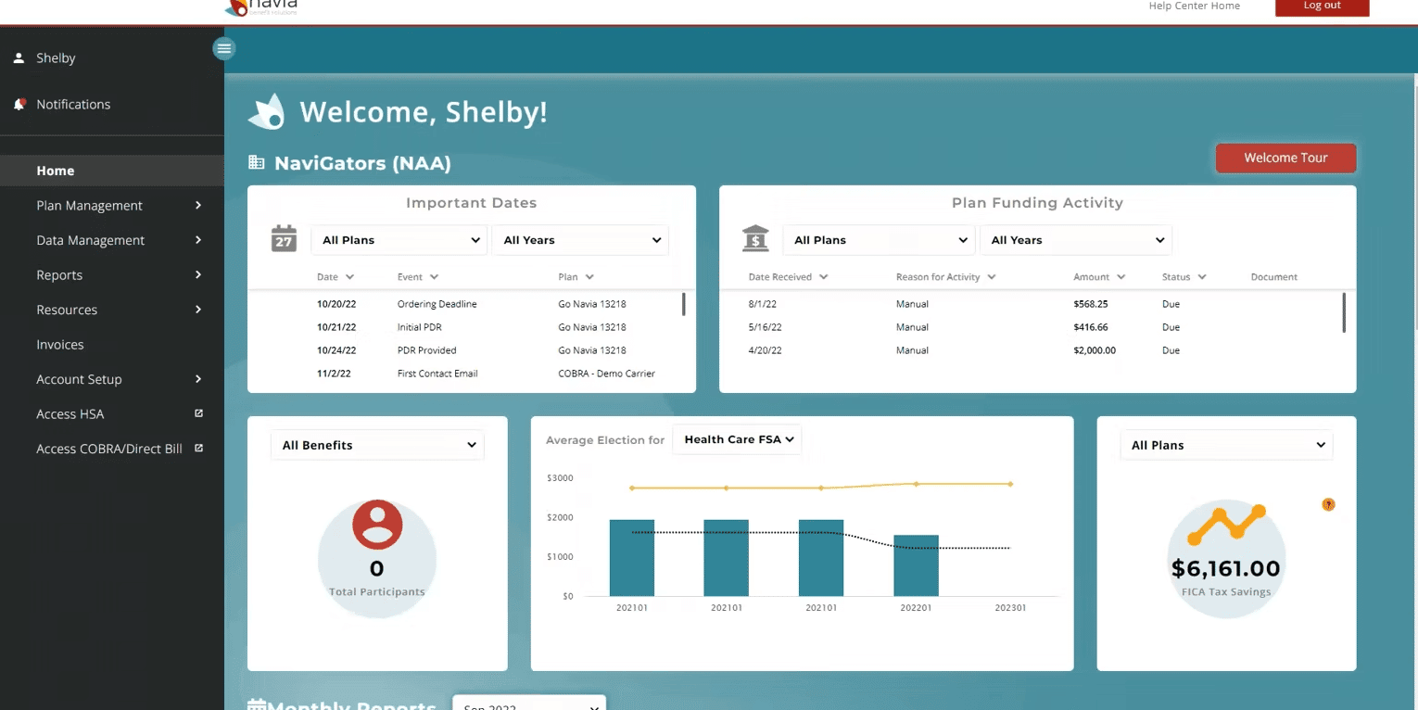Click external link icon next to Access HSA
This screenshot has height=710, width=1418.
point(198,413)
